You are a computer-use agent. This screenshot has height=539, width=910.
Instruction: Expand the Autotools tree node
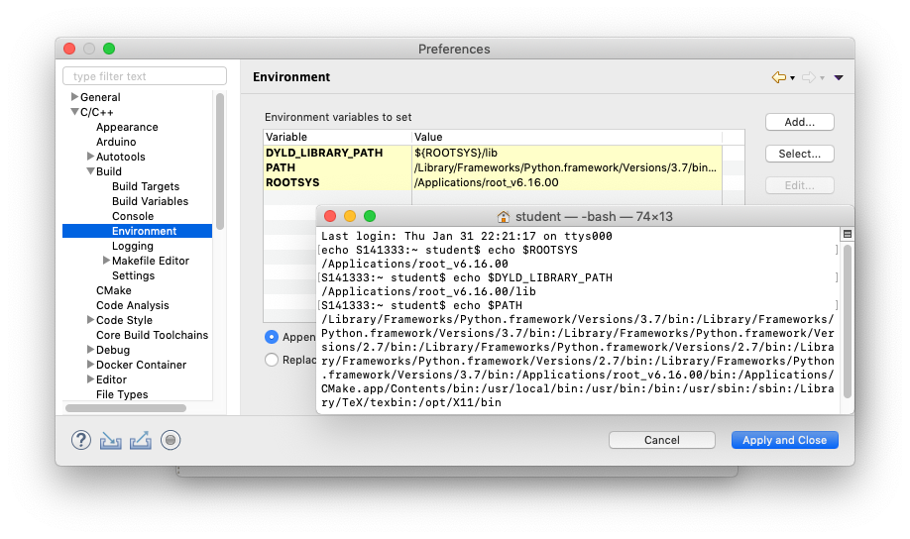(x=90, y=157)
